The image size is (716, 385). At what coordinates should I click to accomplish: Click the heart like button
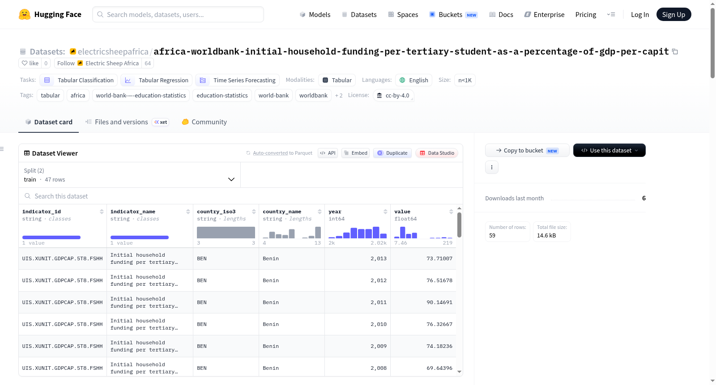click(x=30, y=63)
